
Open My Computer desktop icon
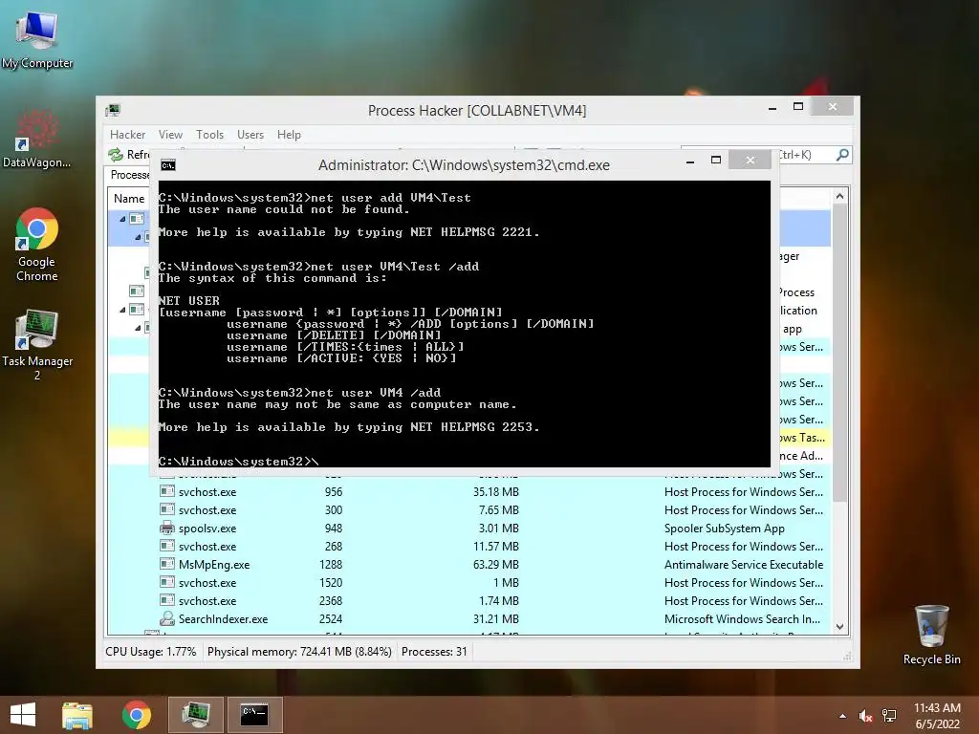click(37, 39)
